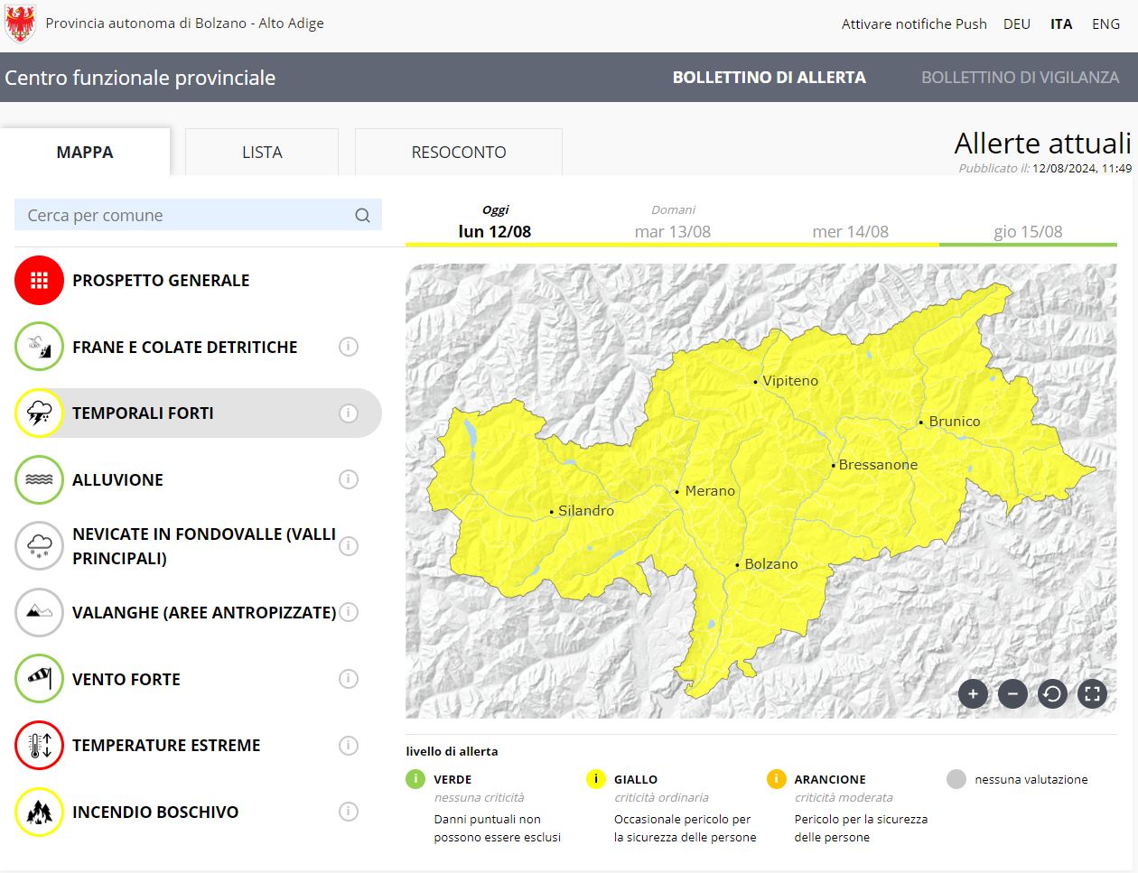The height and width of the screenshot is (873, 1138).
Task: Select forecast day mar 13/08
Action: coord(673,231)
